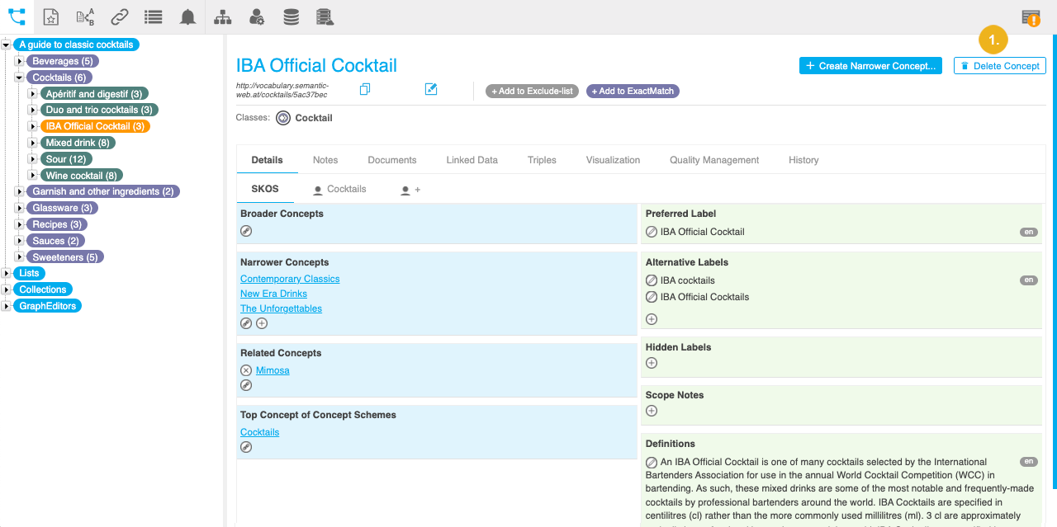
Task: Expand the Collections tree node
Action: tap(7, 289)
